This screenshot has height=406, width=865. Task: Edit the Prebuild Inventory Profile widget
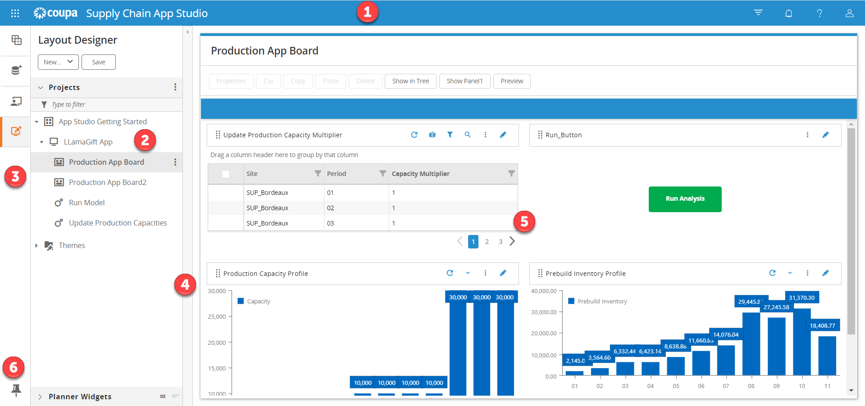(x=825, y=273)
